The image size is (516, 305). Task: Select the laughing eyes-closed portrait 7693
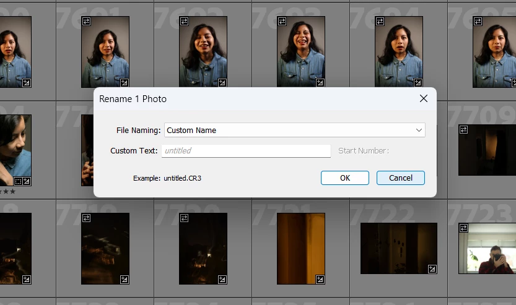[x=301, y=52]
